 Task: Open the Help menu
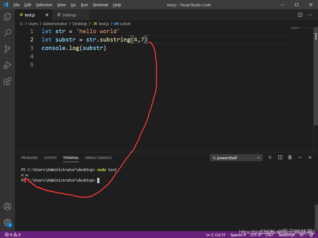(x=117, y=5)
